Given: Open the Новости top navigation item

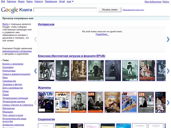Looking at the screenshot, I should pyautogui.click(x=39, y=1).
